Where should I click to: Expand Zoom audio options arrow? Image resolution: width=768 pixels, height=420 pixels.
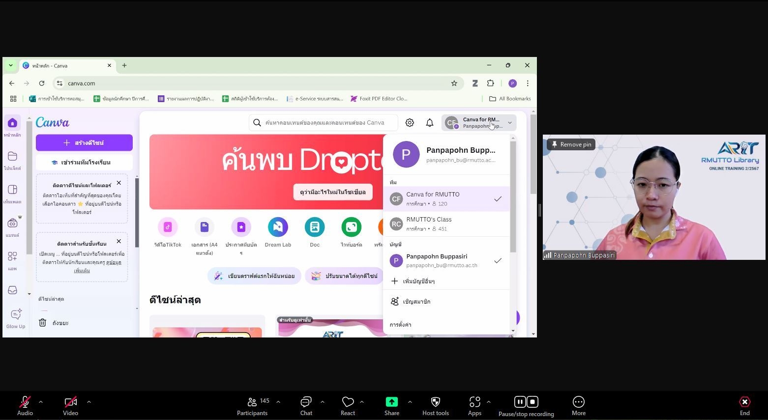click(41, 402)
